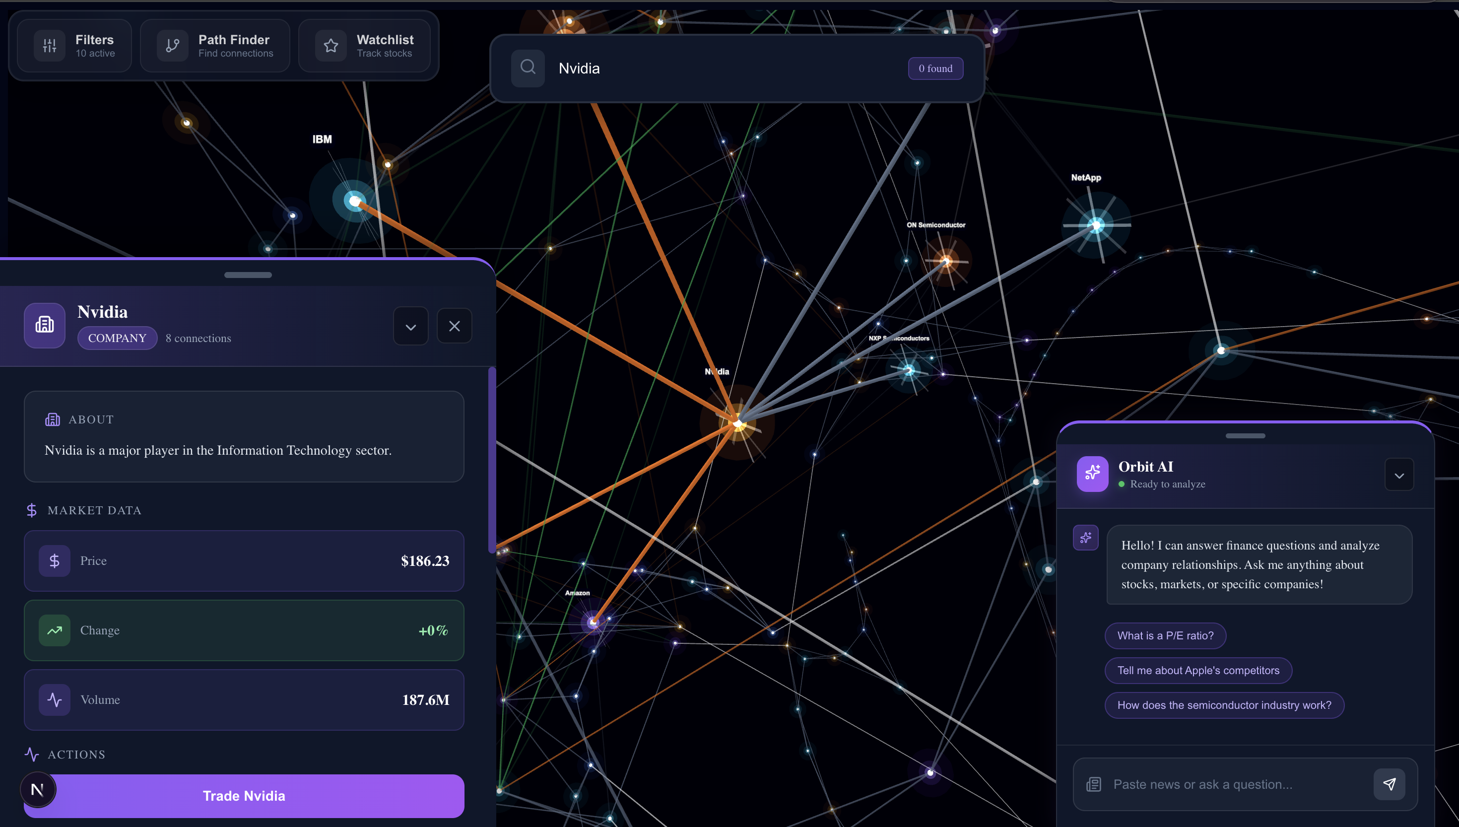Open the Filters panel

(74, 46)
